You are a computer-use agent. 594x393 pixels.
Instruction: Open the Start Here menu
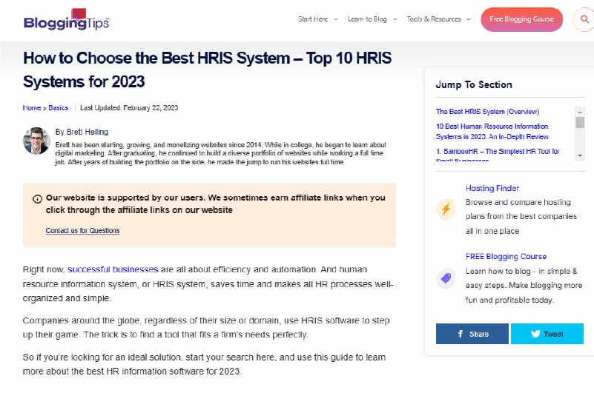coord(313,19)
